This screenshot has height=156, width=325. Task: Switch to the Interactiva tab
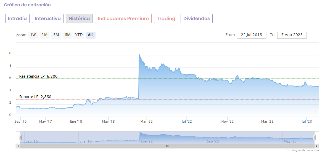pyautogui.click(x=48, y=18)
